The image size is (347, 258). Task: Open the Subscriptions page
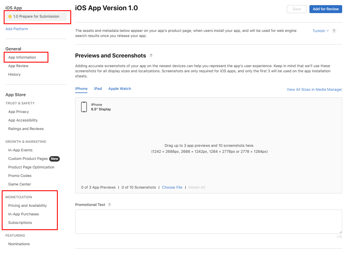point(20,223)
